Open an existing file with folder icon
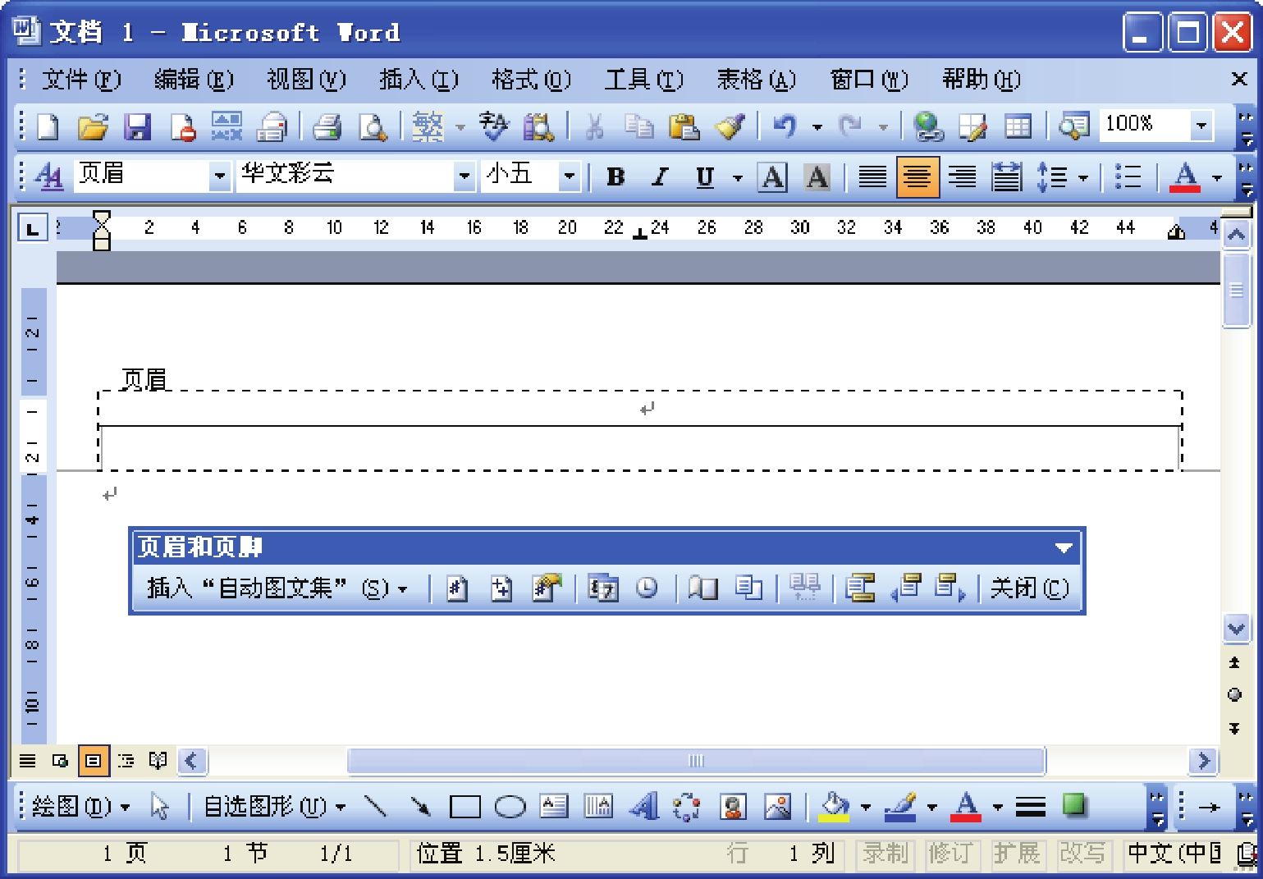 pyautogui.click(x=93, y=126)
